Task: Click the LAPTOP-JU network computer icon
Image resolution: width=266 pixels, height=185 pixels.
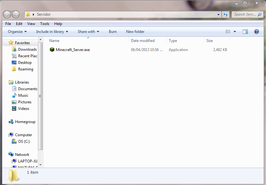Action: point(14,161)
